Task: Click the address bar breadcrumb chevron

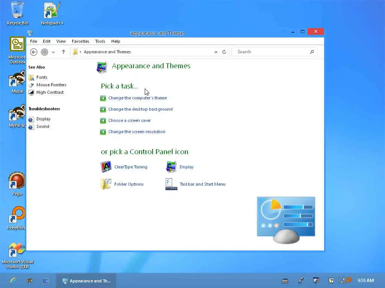Action: pyautogui.click(x=80, y=52)
